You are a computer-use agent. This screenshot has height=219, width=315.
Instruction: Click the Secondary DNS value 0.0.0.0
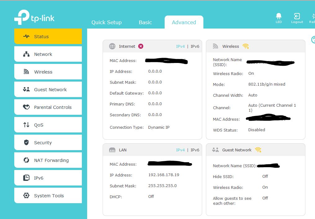point(155,115)
